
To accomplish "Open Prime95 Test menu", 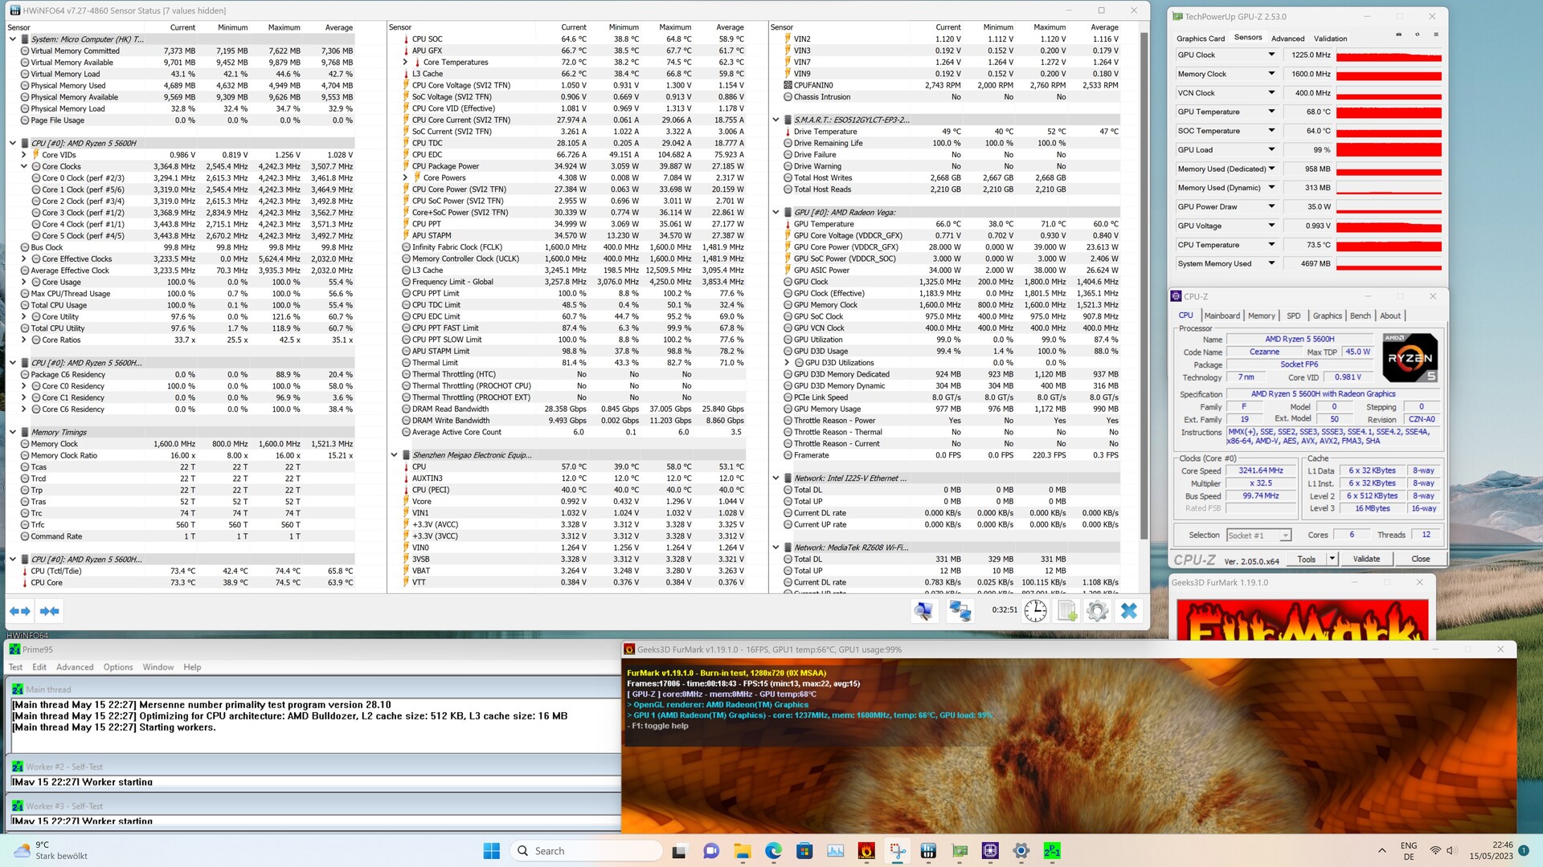I will point(15,667).
